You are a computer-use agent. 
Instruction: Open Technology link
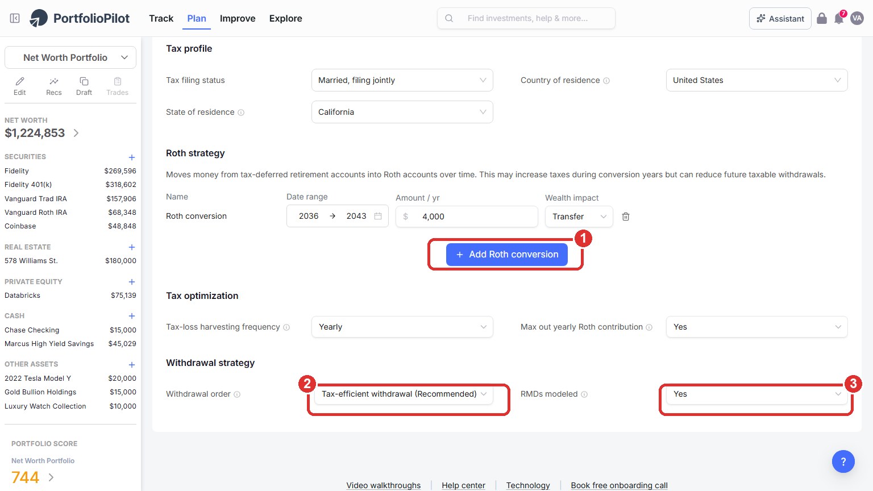[528, 485]
